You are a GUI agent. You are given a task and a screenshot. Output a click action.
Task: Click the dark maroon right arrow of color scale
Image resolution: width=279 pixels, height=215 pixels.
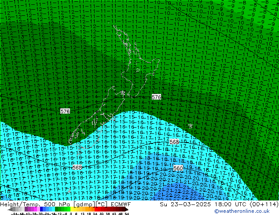click(127, 209)
